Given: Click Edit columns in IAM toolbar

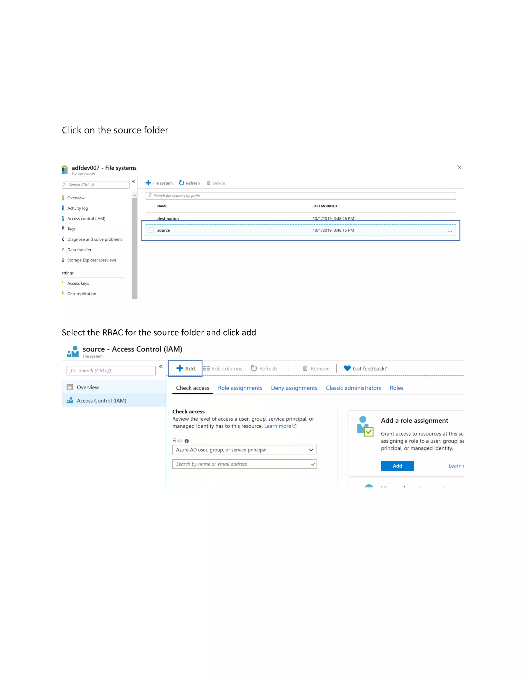Looking at the screenshot, I should 223,369.
